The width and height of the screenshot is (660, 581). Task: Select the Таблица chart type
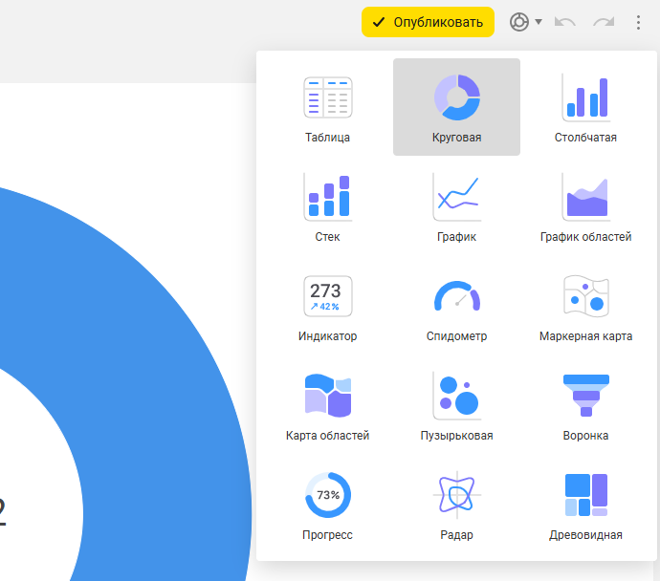327,107
